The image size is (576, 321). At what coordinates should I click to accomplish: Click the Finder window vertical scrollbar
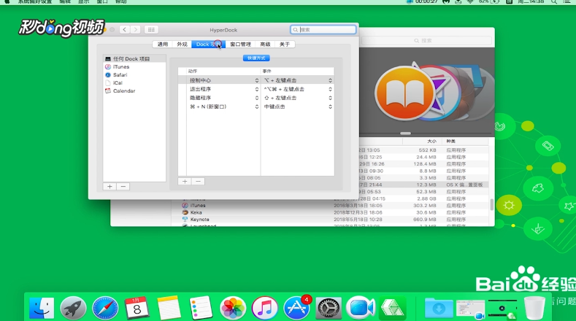click(491, 204)
